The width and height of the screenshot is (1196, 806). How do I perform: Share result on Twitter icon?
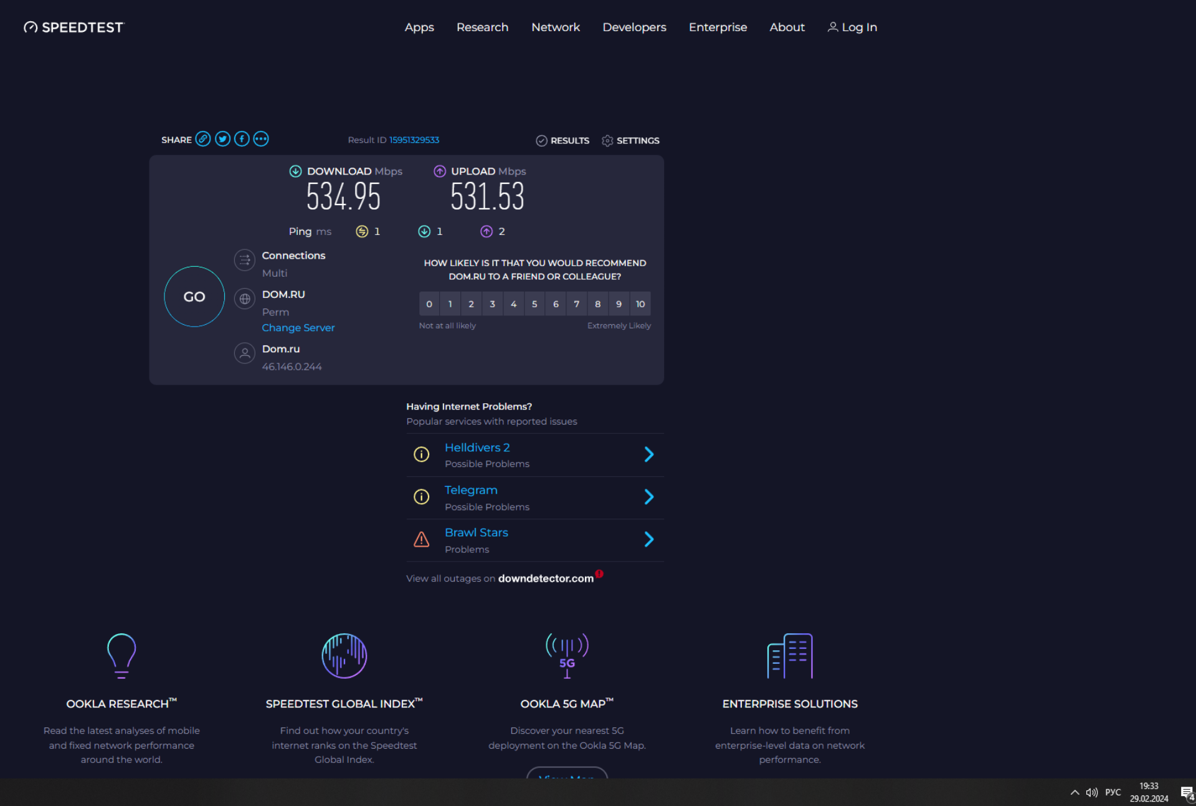[x=222, y=139]
